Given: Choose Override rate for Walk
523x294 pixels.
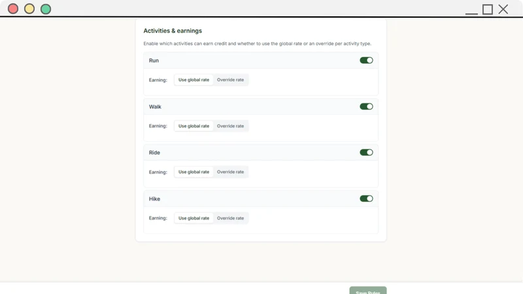Looking at the screenshot, I should (231, 126).
